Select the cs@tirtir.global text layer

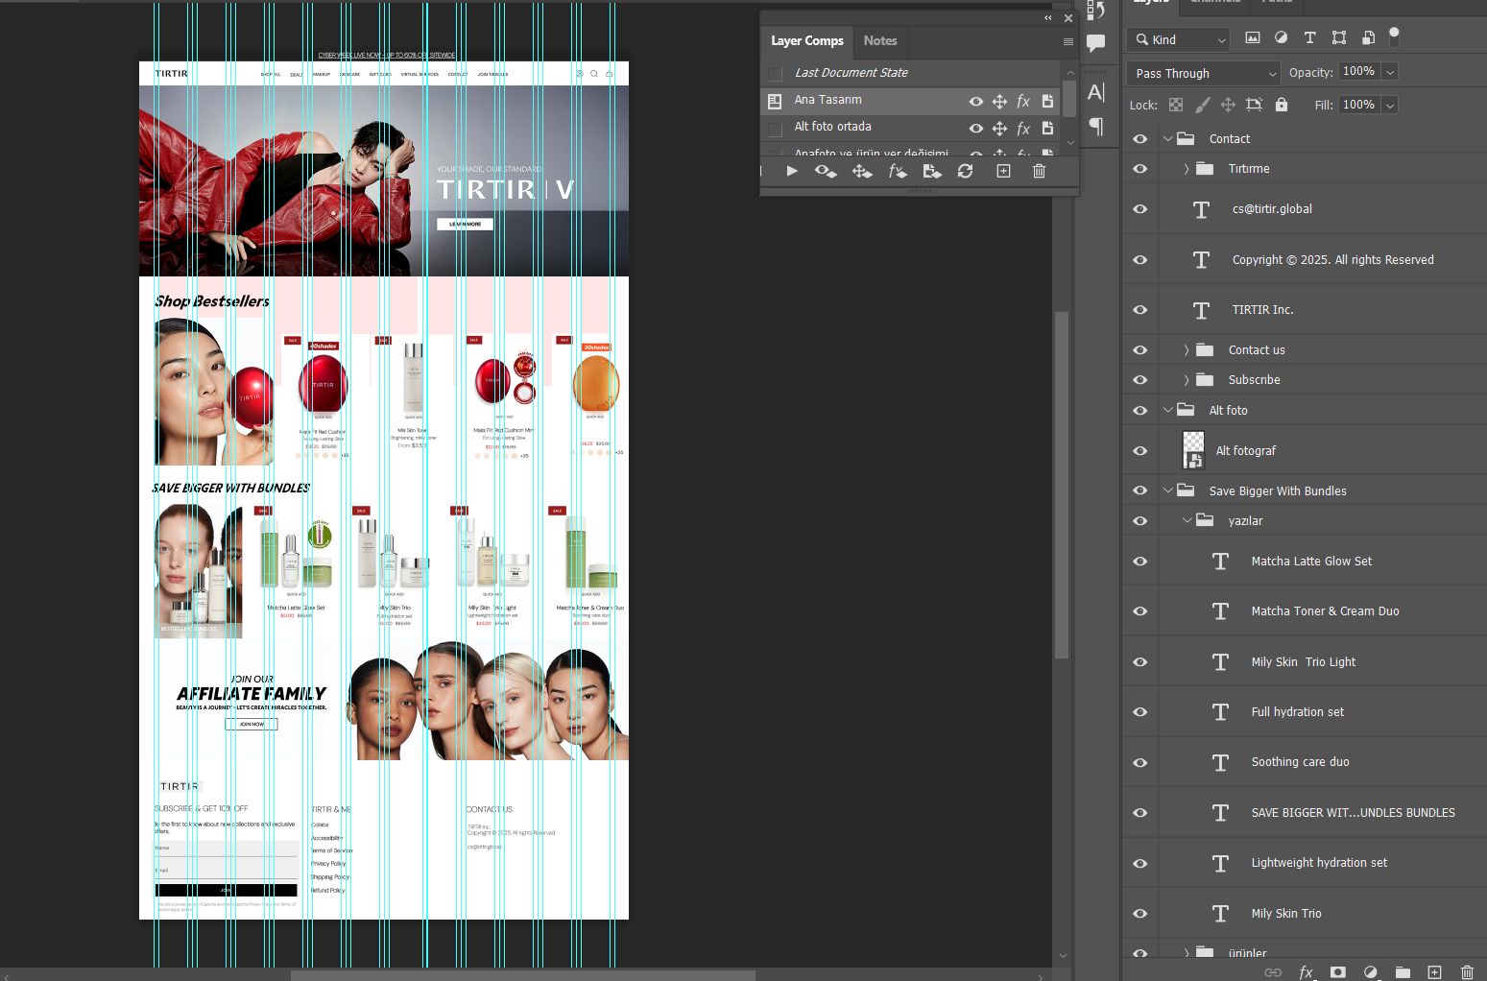click(x=1272, y=209)
